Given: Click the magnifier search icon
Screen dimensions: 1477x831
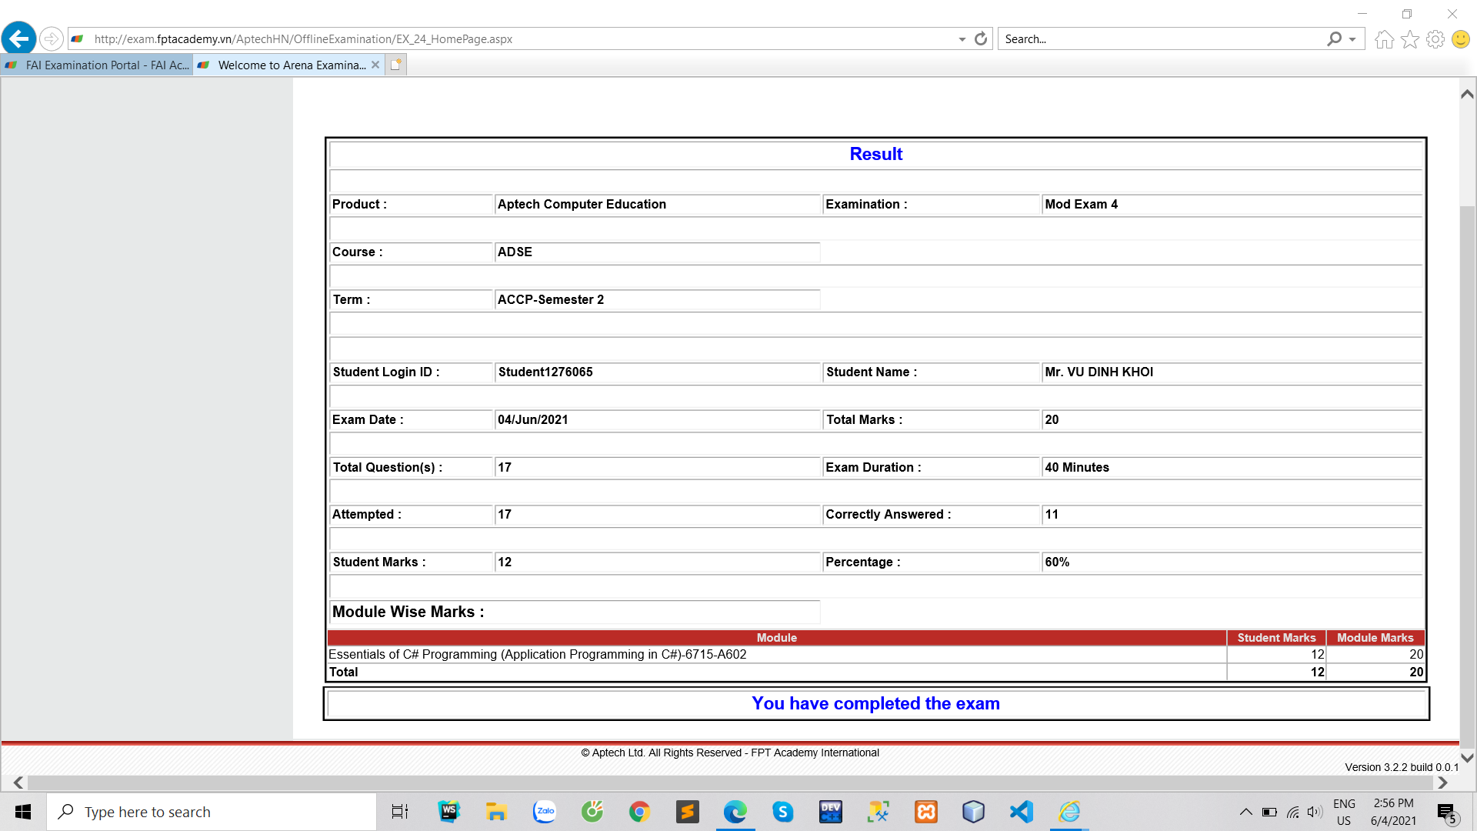Looking at the screenshot, I should click(x=1334, y=39).
